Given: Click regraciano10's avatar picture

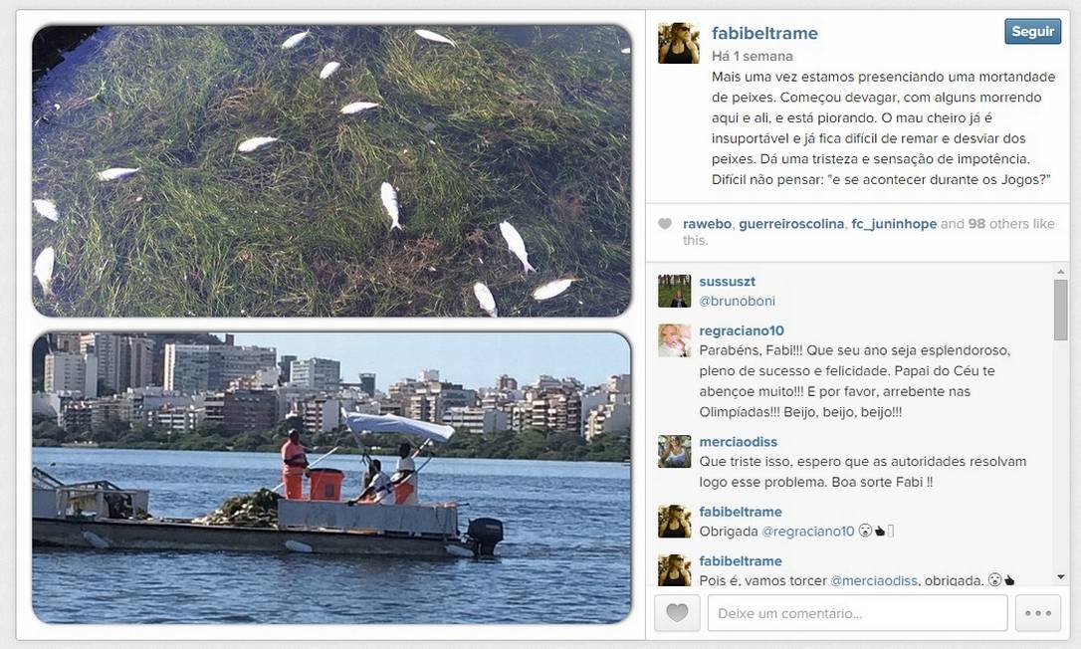Looking at the screenshot, I should 674,340.
